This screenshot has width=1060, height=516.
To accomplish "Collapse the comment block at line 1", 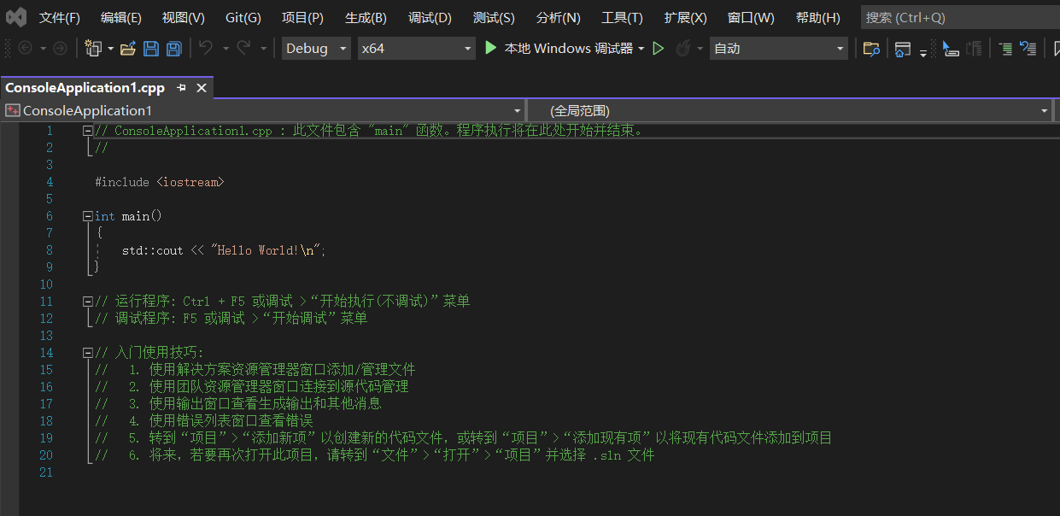I will (86, 130).
